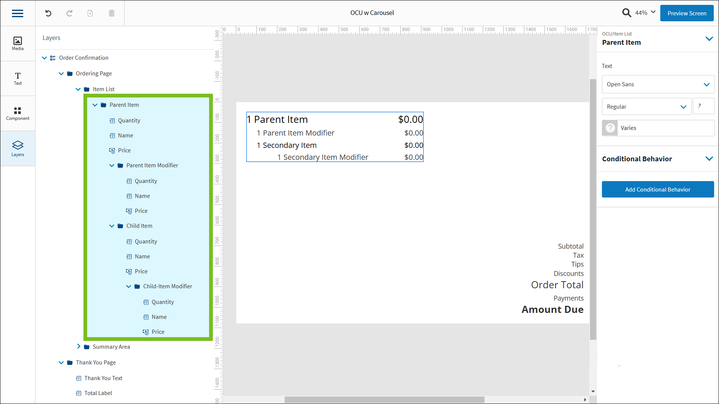The width and height of the screenshot is (719, 404).
Task: Click Add Conditional Behavior button
Action: coord(657,190)
